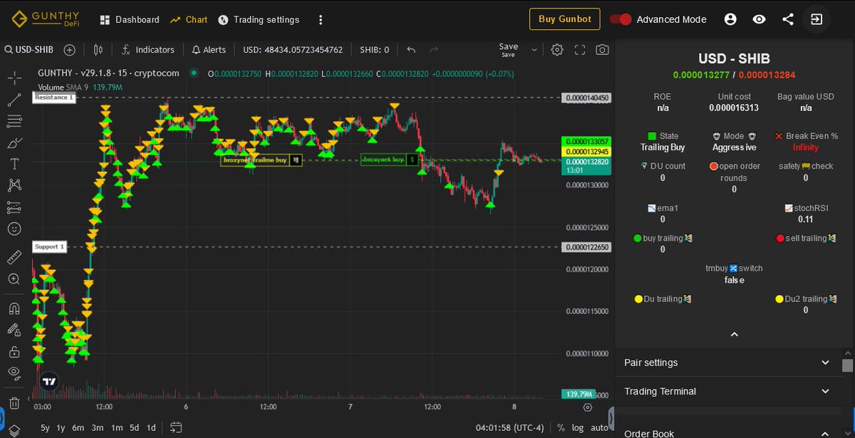Select the trend line drawing tool

(x=14, y=100)
